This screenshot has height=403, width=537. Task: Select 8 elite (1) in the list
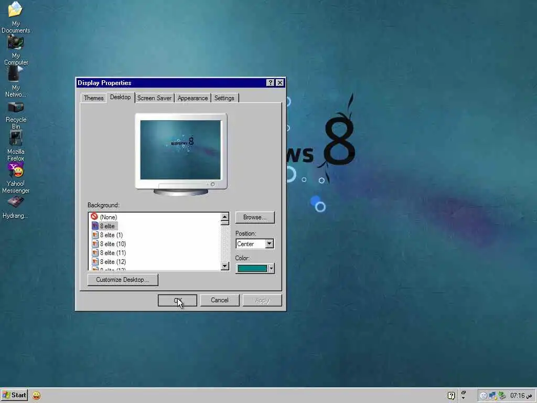111,235
